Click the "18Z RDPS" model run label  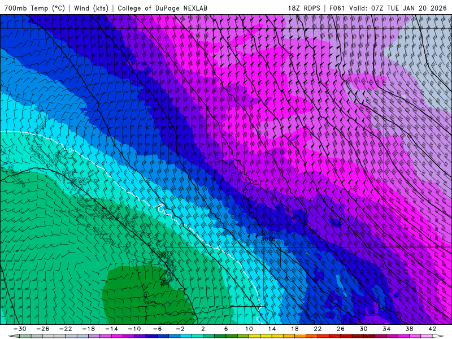[304, 8]
